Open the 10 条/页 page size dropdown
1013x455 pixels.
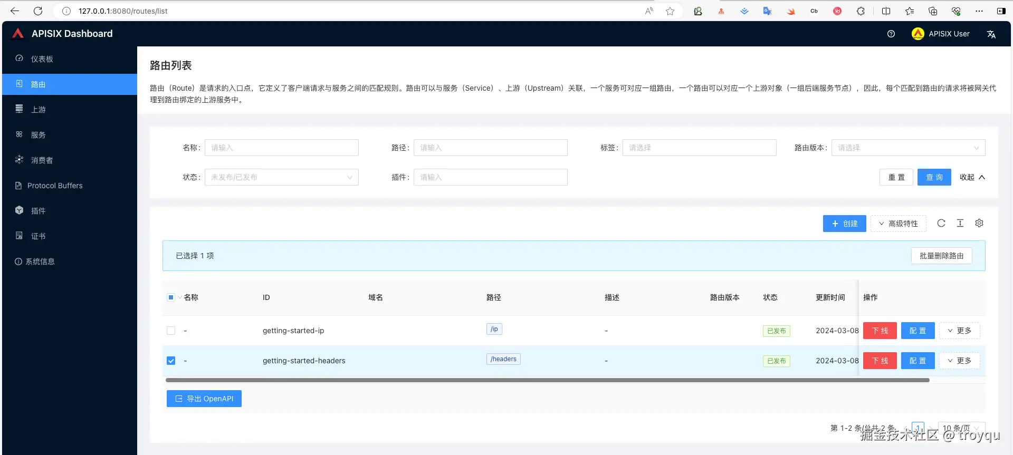[962, 428]
